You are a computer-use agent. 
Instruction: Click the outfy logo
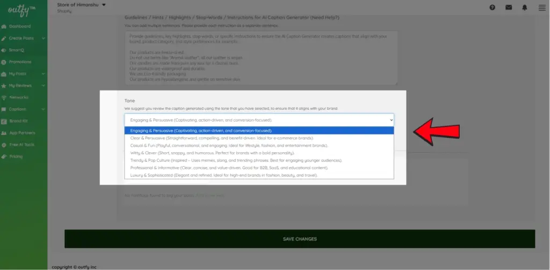point(21,9)
